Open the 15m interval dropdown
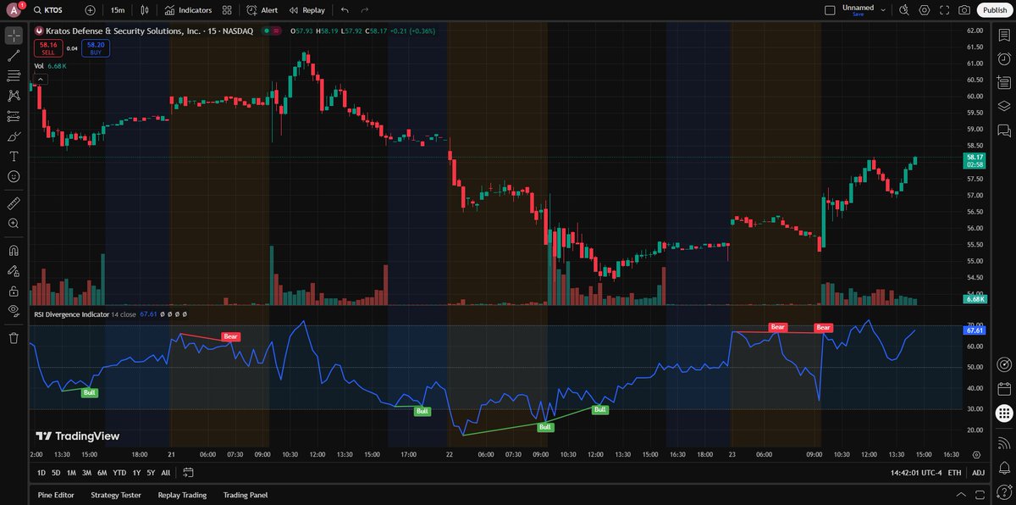Screen dimensions: 1016x505 (x=118, y=10)
